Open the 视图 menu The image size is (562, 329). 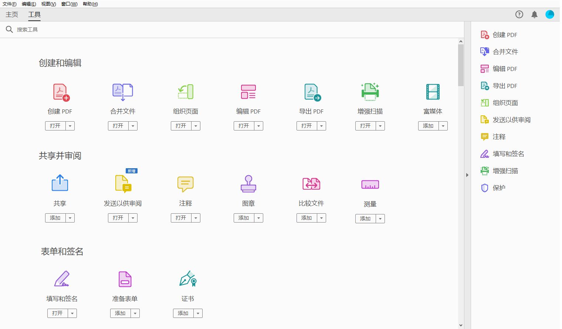click(48, 4)
